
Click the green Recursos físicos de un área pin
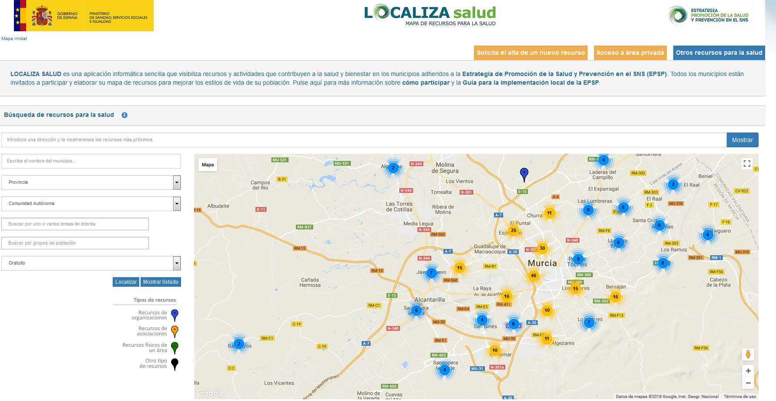pos(175,348)
